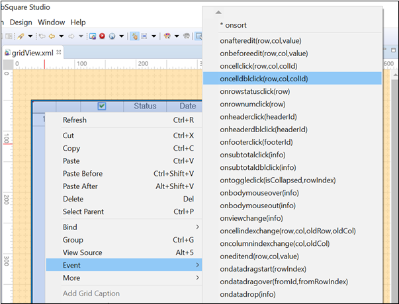The height and width of the screenshot is (304, 399).
Task: Click the color palette icon in toolbar
Action: click(x=167, y=36)
